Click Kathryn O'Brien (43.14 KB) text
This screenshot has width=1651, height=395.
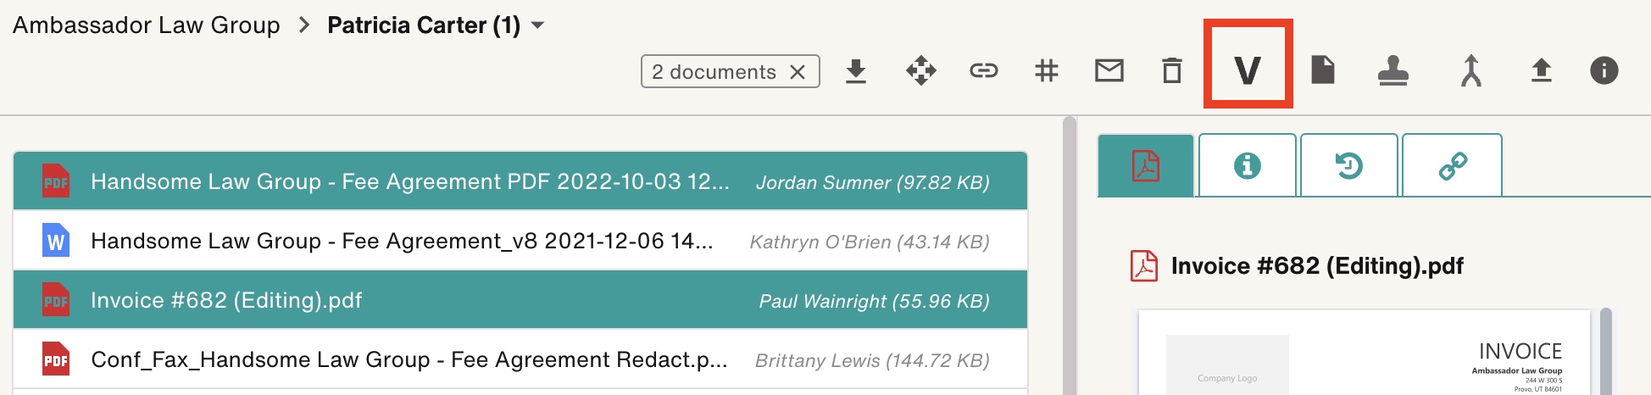pyautogui.click(x=870, y=242)
